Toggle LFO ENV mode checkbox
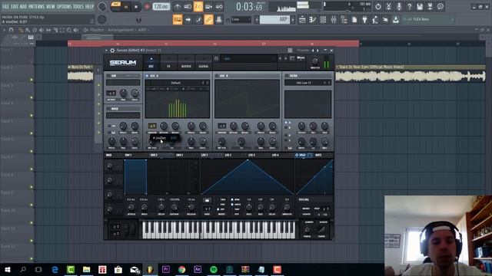This screenshot has width=492, height=276. (218, 205)
